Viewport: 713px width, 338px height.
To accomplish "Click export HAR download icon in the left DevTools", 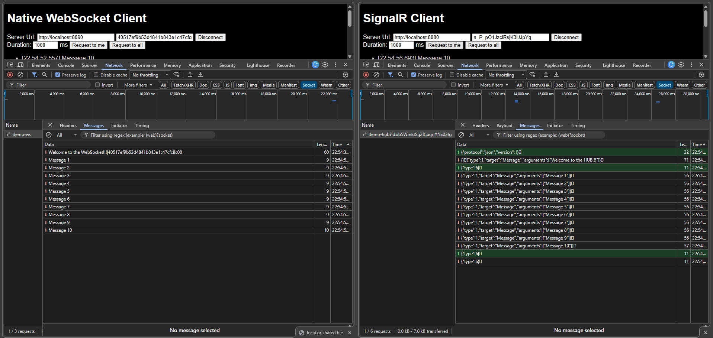I will pos(200,75).
